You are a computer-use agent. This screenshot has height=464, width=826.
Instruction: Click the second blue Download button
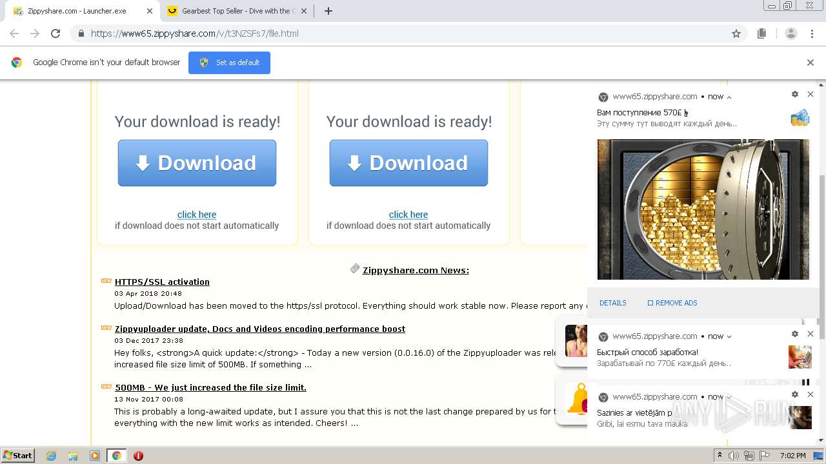click(408, 163)
